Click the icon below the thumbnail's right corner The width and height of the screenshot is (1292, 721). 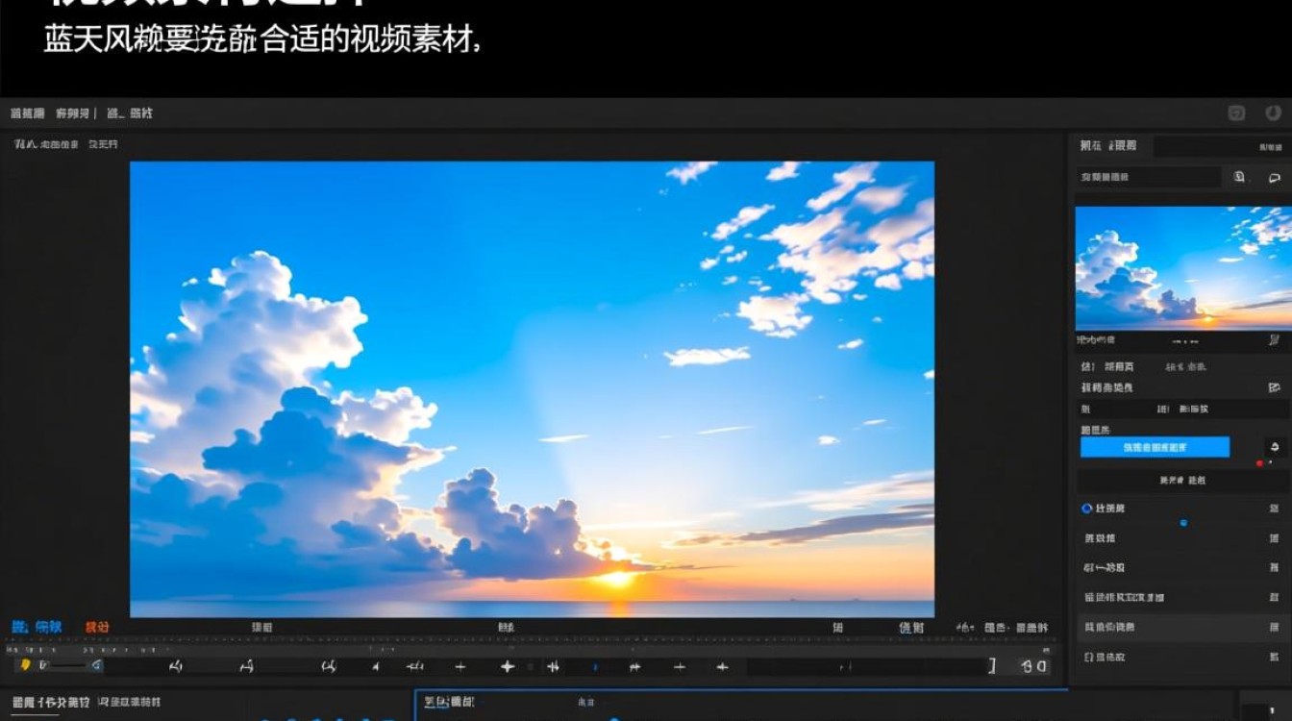[x=1274, y=340]
